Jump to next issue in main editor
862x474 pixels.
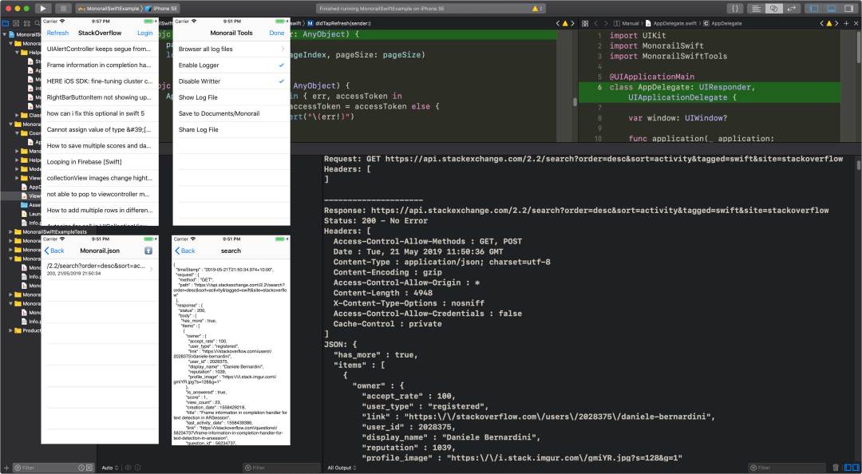572,23
